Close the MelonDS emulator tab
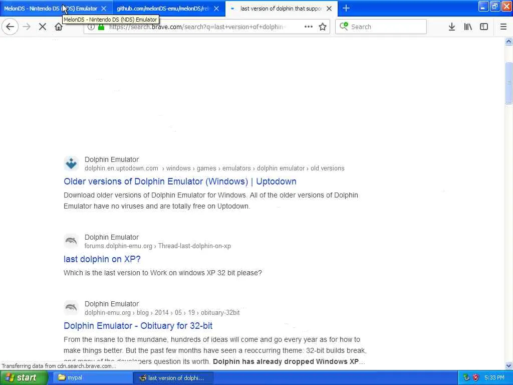Image resolution: width=513 pixels, height=385 pixels. pos(104,9)
